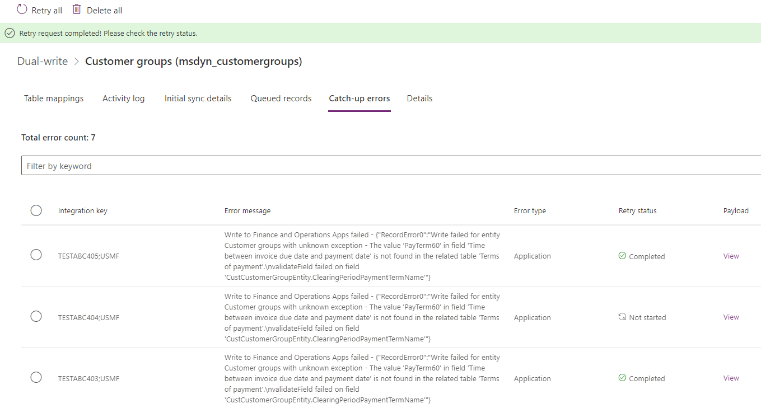
Task: Switch to the Details tab
Action: 419,98
